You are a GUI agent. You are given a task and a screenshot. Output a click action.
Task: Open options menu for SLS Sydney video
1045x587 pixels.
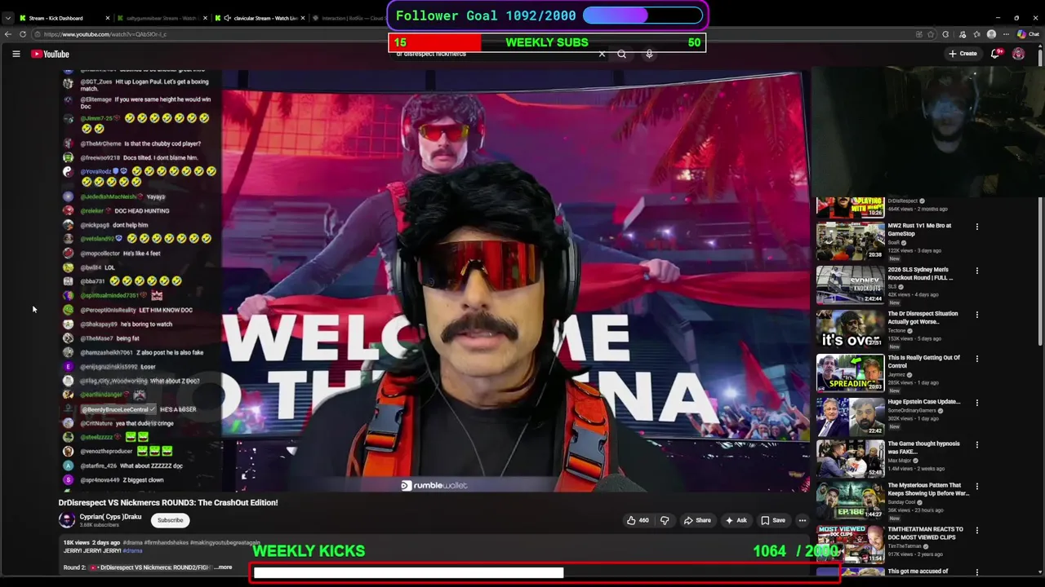coord(976,271)
